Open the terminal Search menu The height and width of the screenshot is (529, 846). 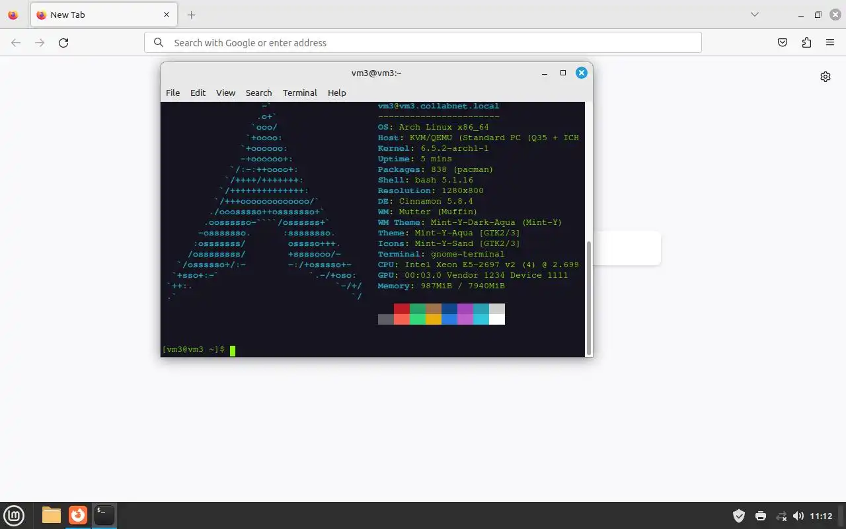point(258,93)
